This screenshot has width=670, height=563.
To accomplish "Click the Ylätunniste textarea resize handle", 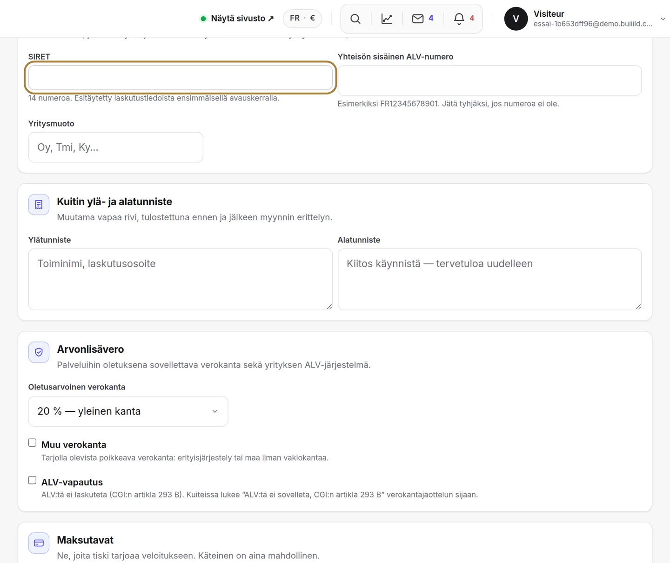I will coord(329,307).
